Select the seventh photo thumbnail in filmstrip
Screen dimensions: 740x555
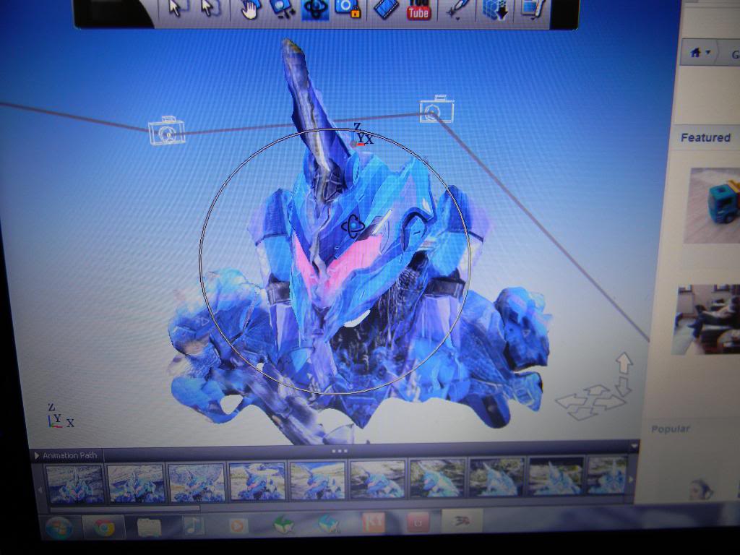point(437,478)
